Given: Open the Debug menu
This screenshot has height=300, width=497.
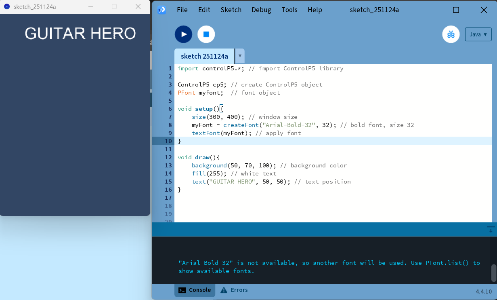Looking at the screenshot, I should coord(261,10).
